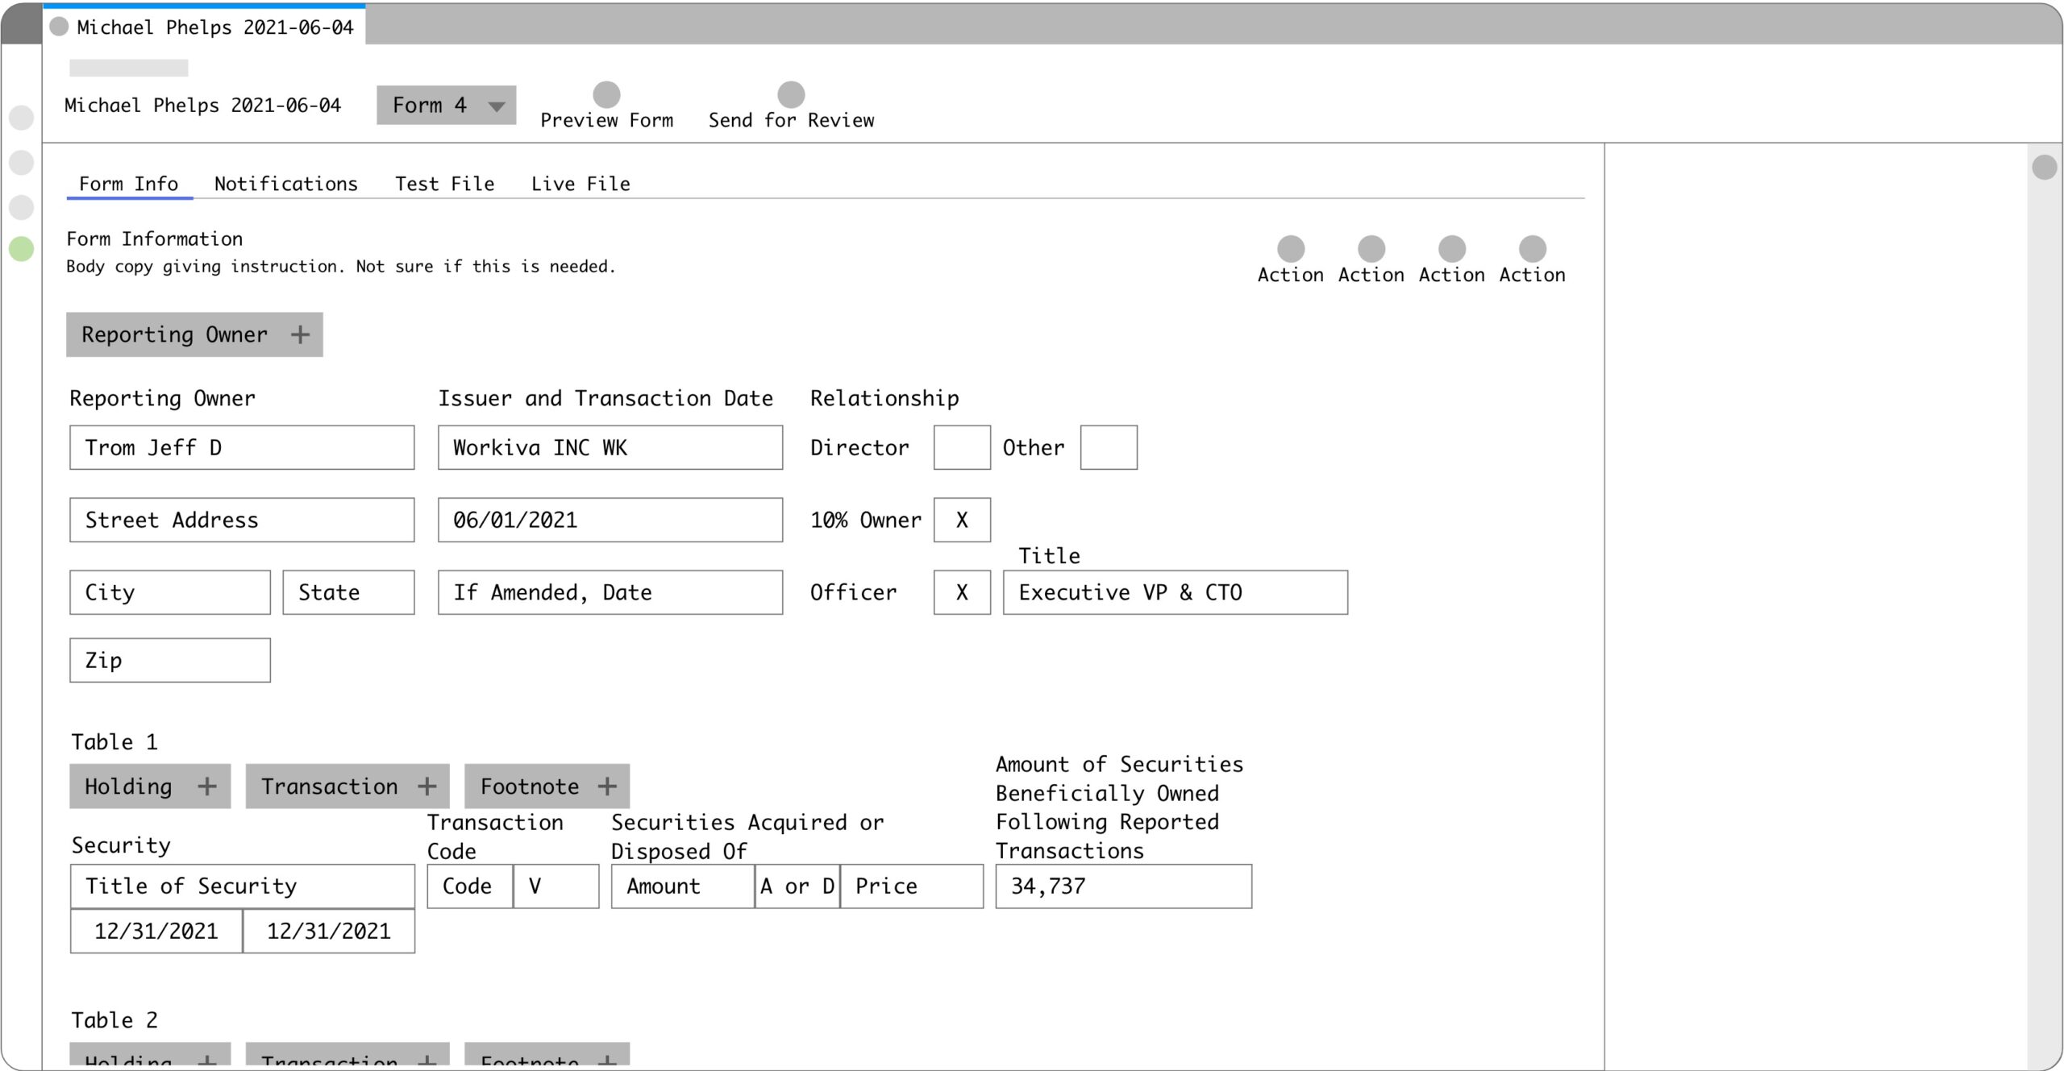Click the State input field
Screen dimensions: 2064x1071
pos(348,592)
